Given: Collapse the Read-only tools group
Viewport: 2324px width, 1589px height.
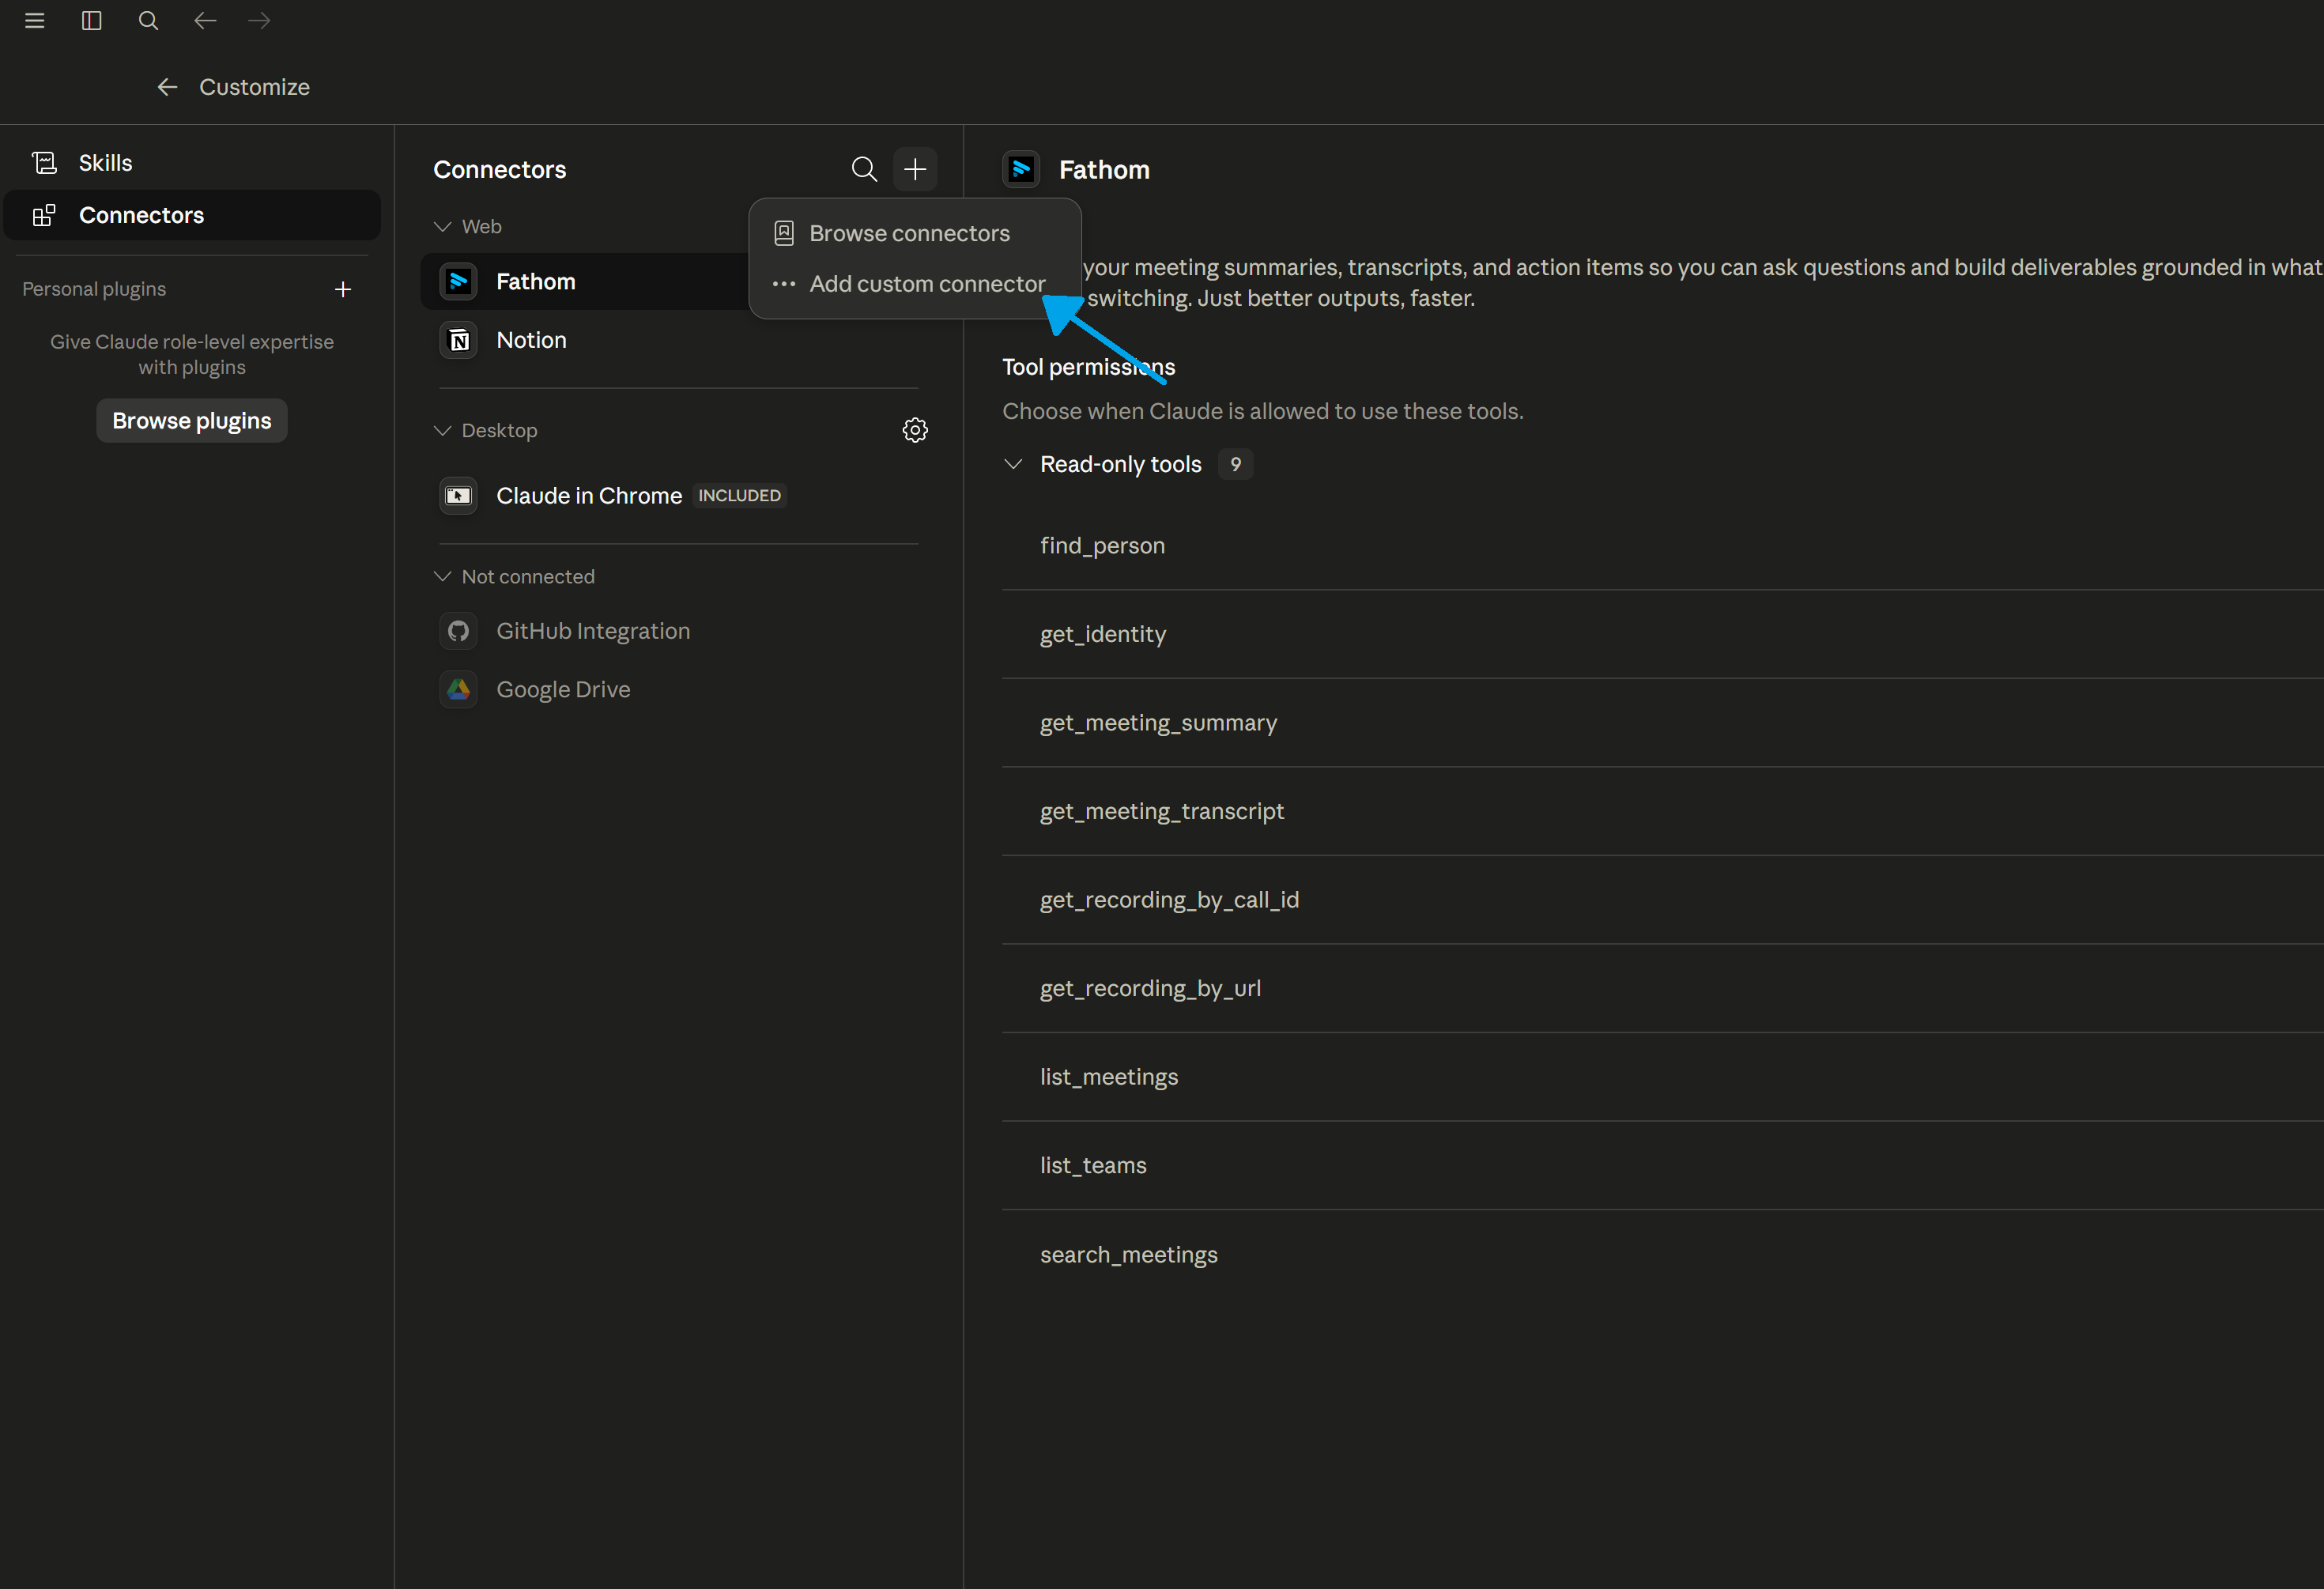Looking at the screenshot, I should (1013, 464).
